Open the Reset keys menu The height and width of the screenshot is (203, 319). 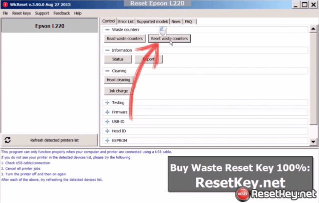(x=22, y=13)
